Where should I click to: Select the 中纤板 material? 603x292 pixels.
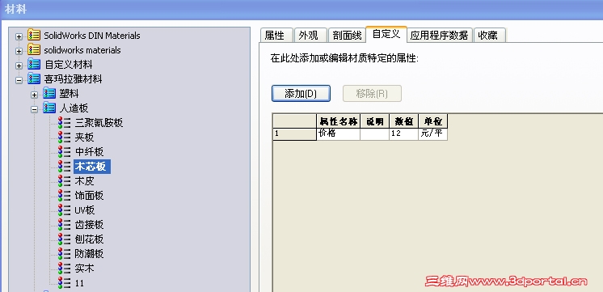(x=89, y=152)
